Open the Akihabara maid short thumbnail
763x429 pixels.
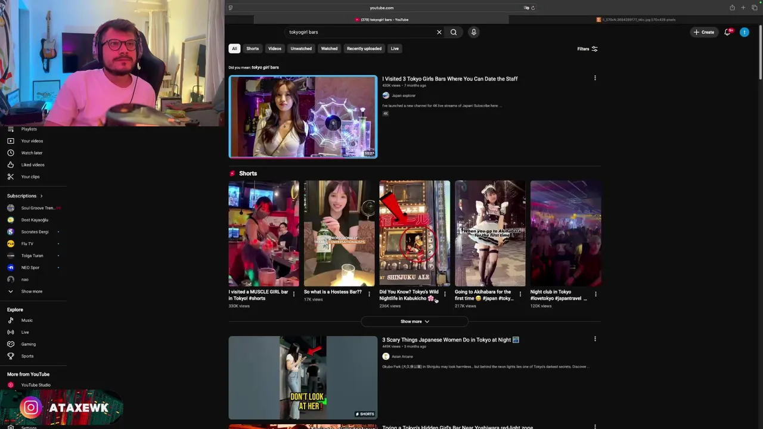tap(490, 234)
